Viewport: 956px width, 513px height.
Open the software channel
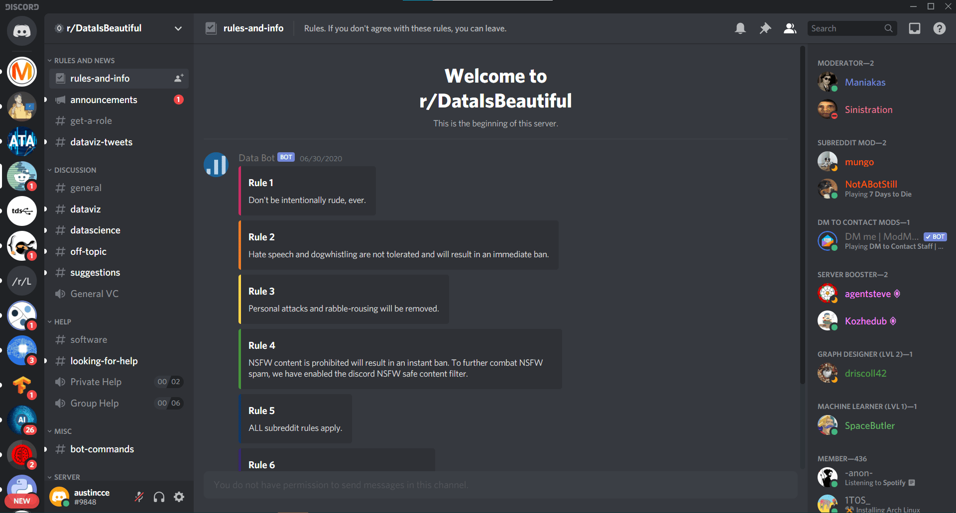coord(119,339)
